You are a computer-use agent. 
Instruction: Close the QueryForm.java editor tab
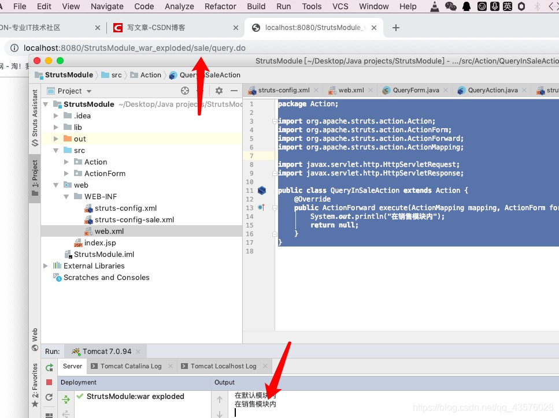click(446, 90)
